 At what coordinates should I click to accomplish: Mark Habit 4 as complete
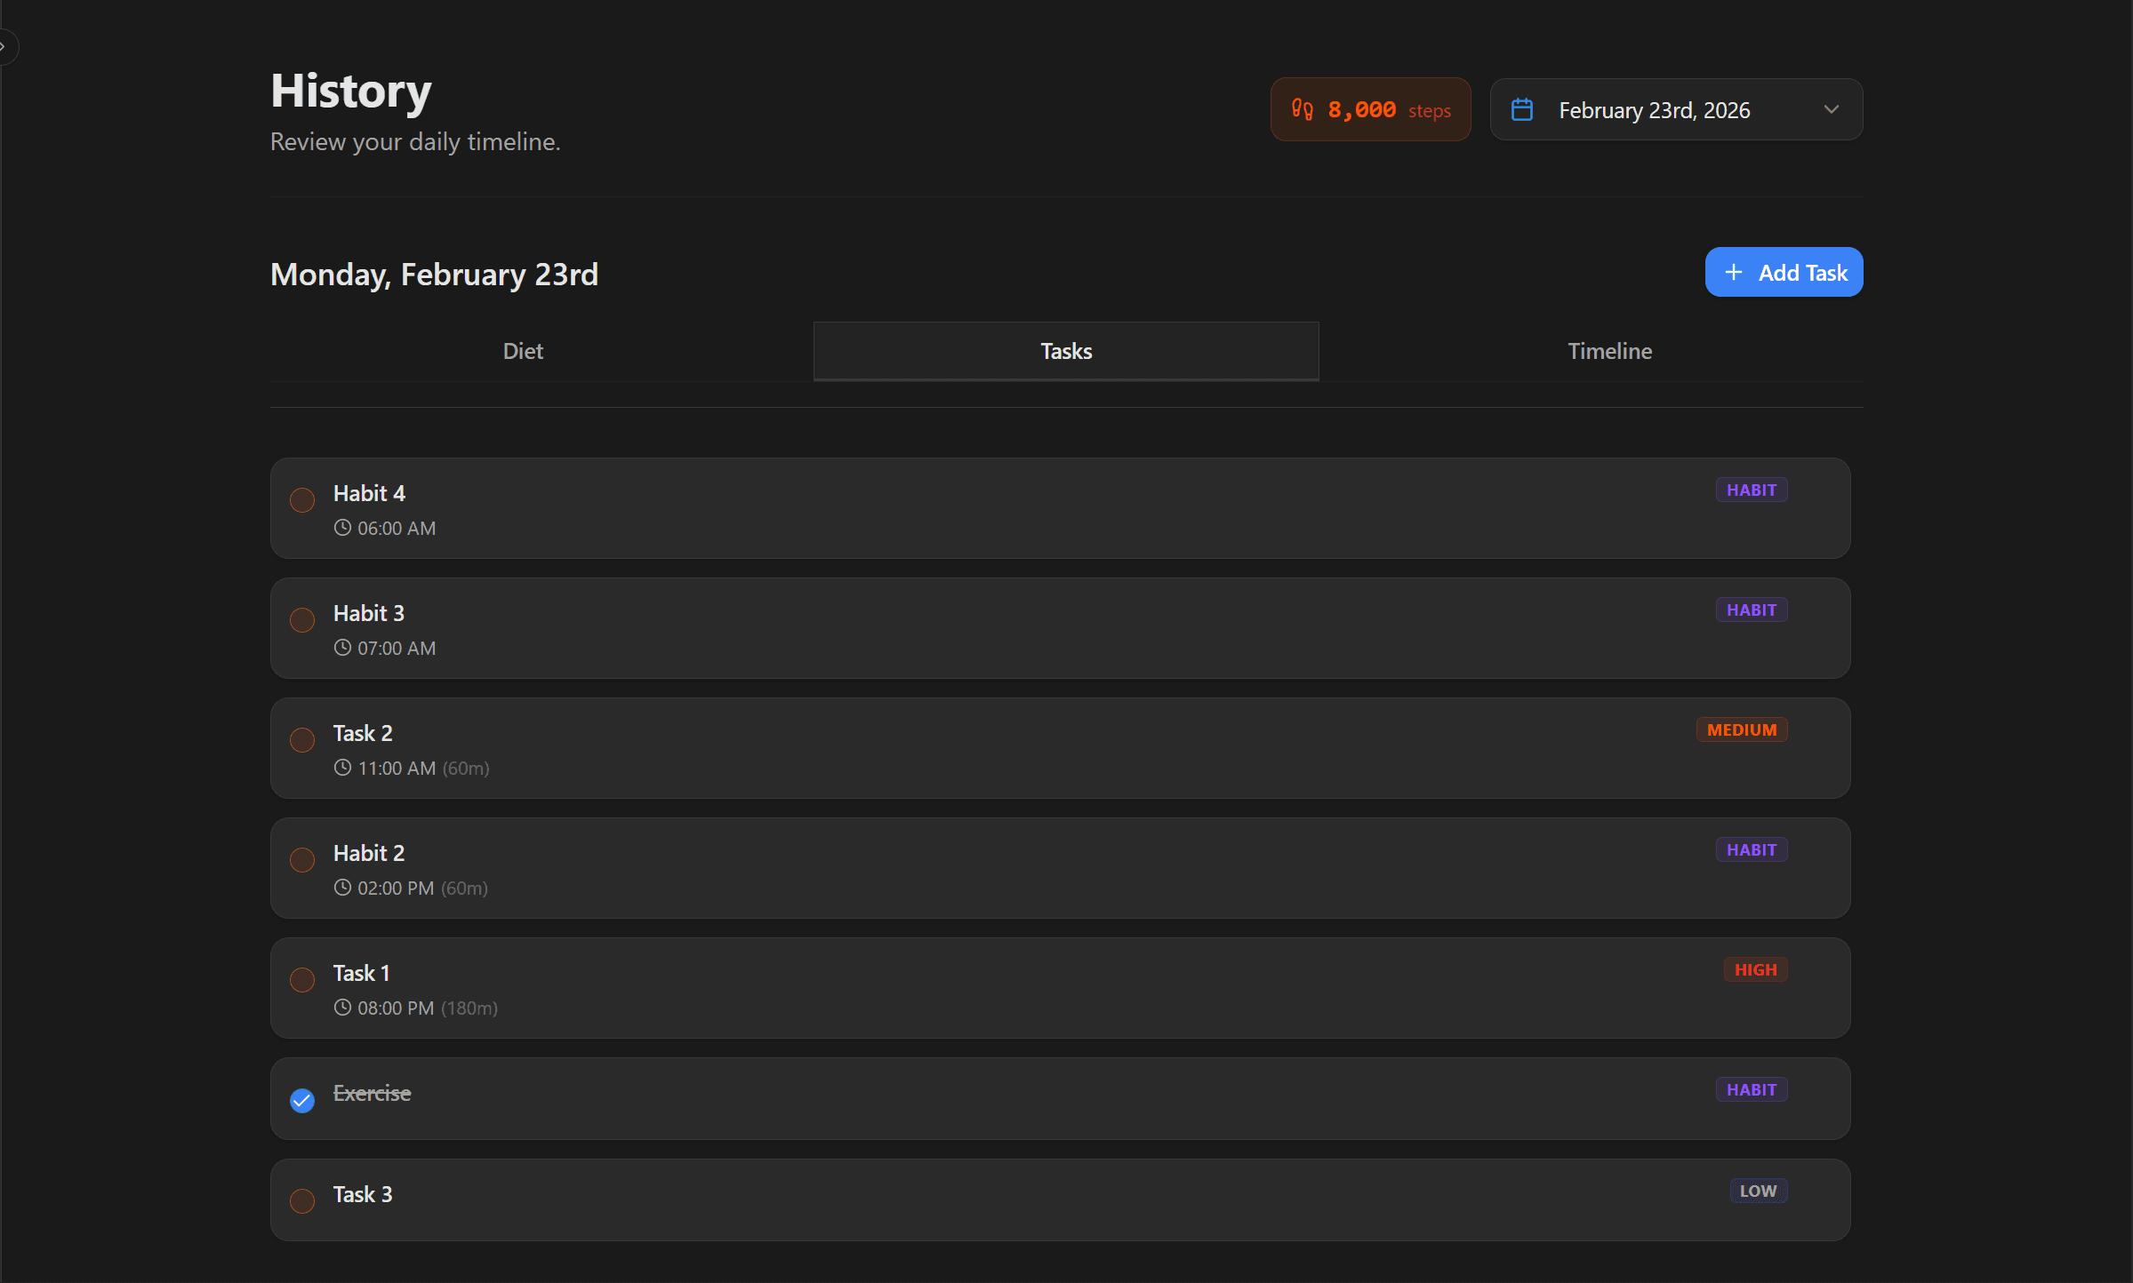(x=301, y=499)
